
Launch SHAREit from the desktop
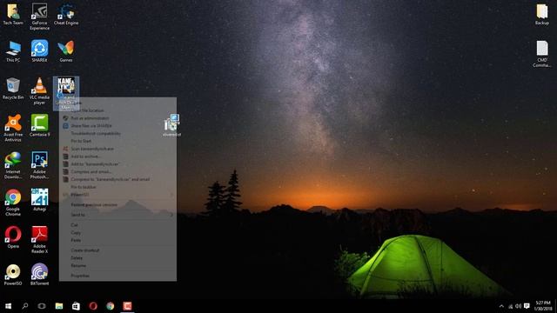click(x=39, y=51)
